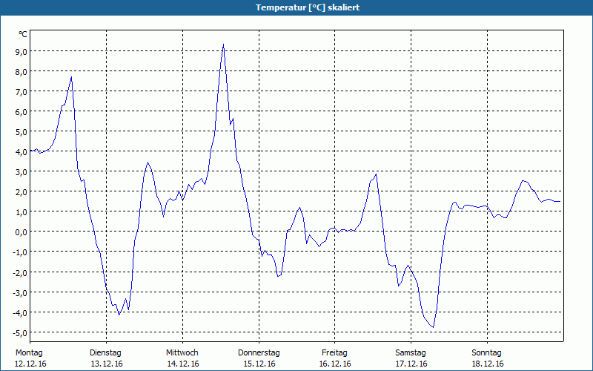Click the date 13.12.16
This screenshot has height=371, width=593.
click(107, 364)
